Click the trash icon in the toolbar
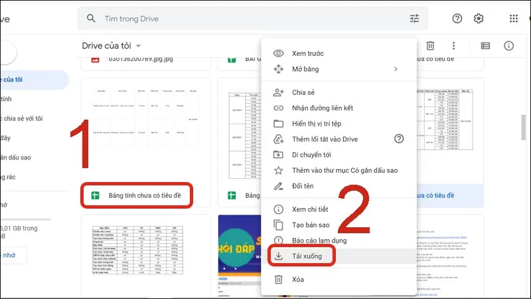Image resolution: width=531 pixels, height=299 pixels. tap(430, 45)
